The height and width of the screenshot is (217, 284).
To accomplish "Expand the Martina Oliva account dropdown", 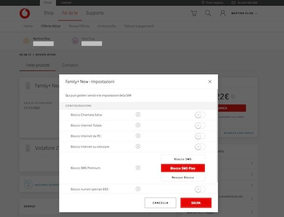I will pyautogui.click(x=244, y=13).
